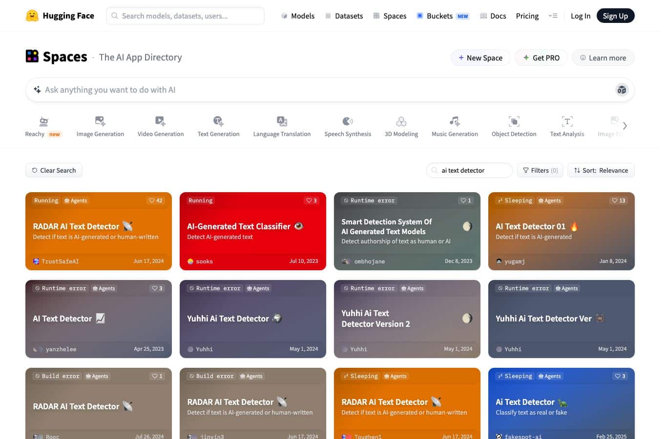Click the Learn more button
This screenshot has height=439, width=667.
pyautogui.click(x=603, y=58)
